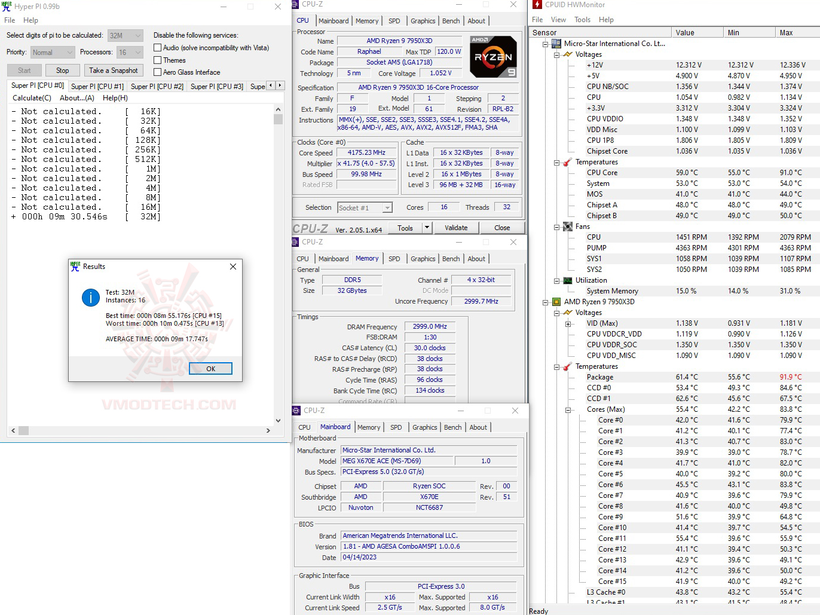The image size is (820, 615).
Task: Open SPD tab in CPU-Z Memory window
Action: click(394, 259)
